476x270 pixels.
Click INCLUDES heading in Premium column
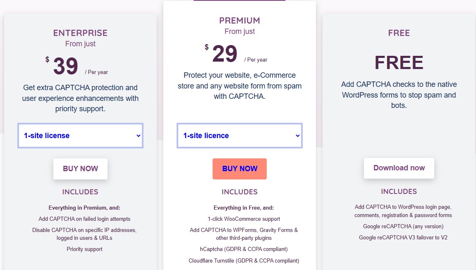pyautogui.click(x=239, y=192)
